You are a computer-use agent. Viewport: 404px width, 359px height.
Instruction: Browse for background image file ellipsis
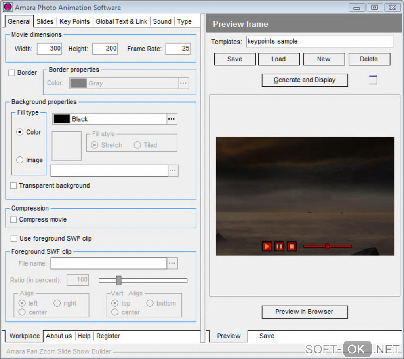click(173, 171)
